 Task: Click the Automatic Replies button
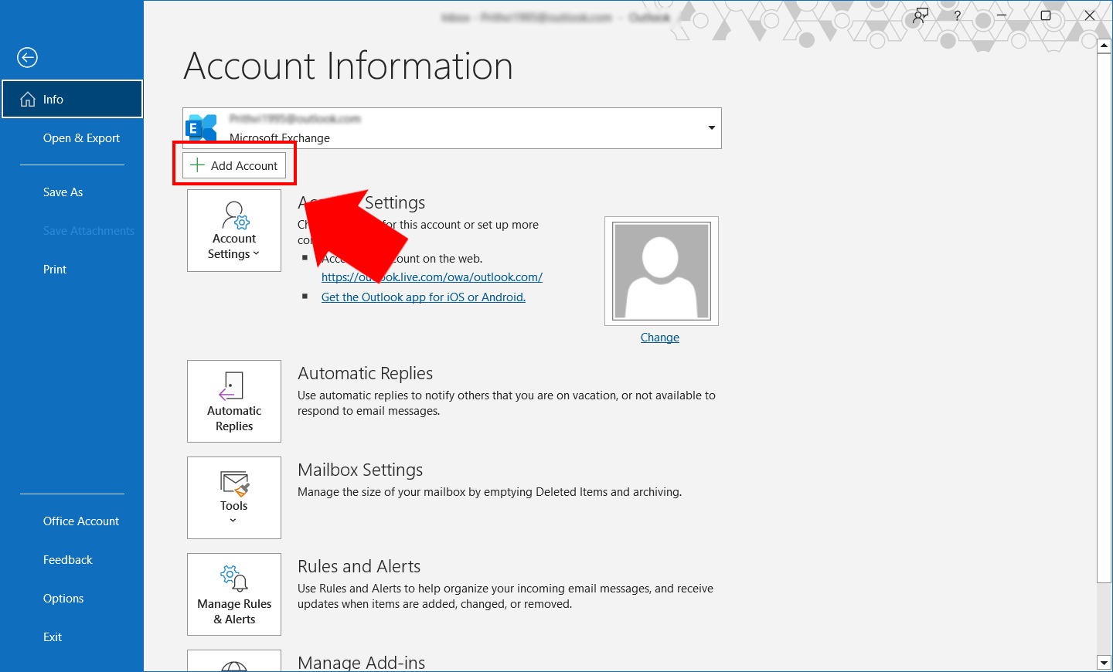pyautogui.click(x=234, y=401)
